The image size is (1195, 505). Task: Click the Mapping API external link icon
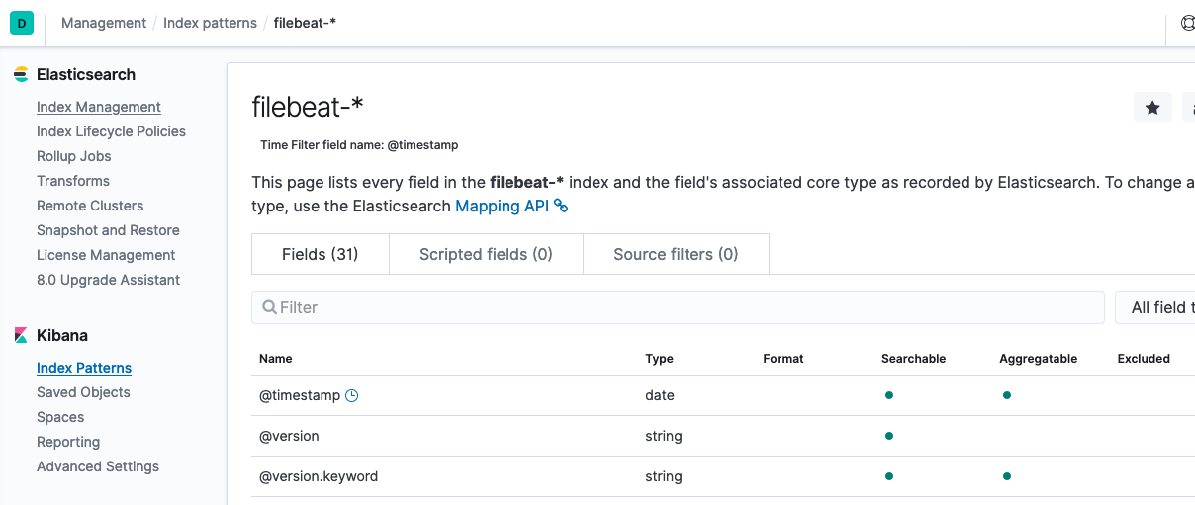[x=561, y=206]
